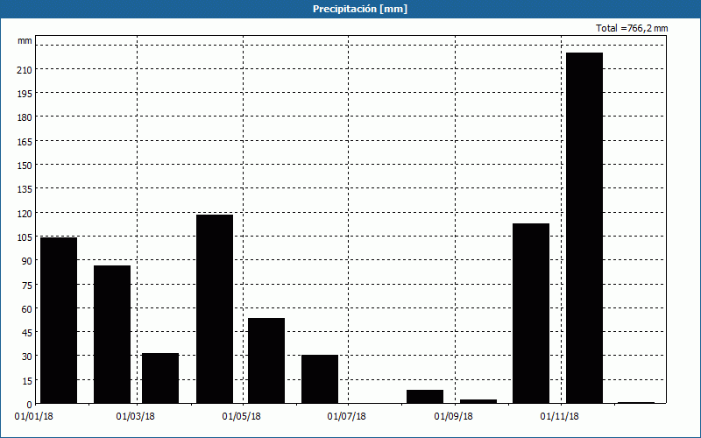The width and height of the screenshot is (701, 438).
Task: Click the 0 y-axis origin label
Action: [x=30, y=405]
